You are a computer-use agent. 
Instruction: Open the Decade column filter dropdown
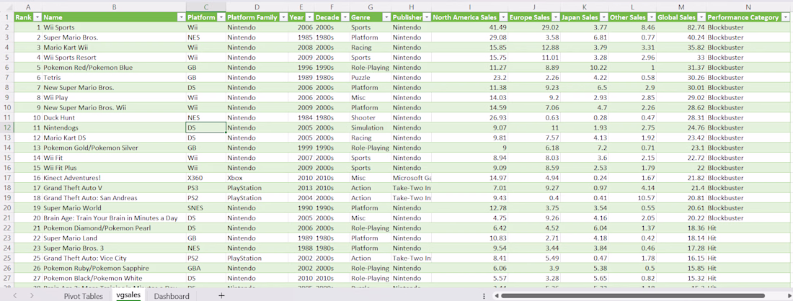(x=345, y=17)
